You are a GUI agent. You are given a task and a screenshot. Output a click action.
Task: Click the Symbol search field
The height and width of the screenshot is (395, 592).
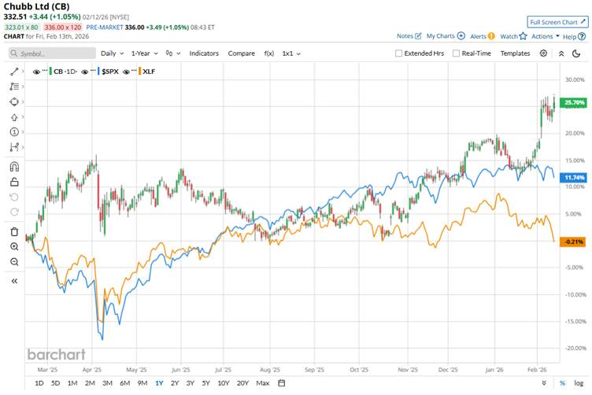(x=51, y=54)
